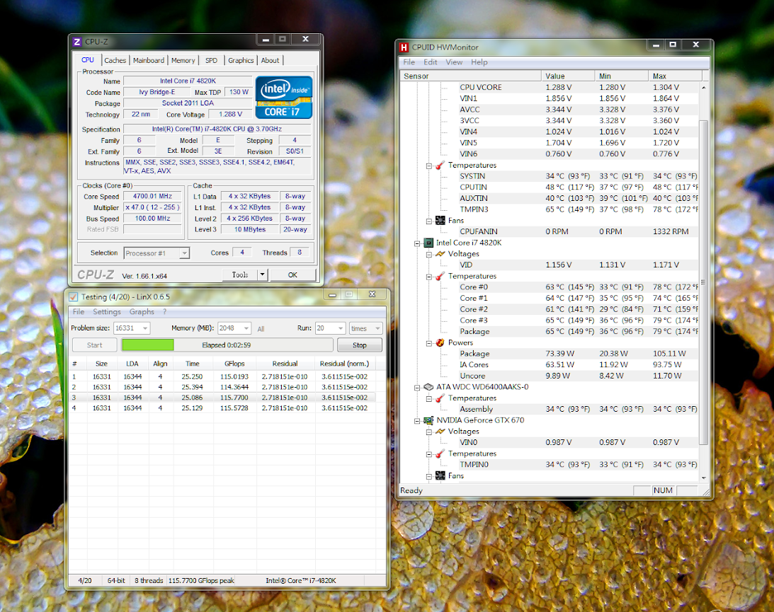774x612 pixels.
Task: Click the GPU Fans icon at tree bottom
Action: click(440, 476)
